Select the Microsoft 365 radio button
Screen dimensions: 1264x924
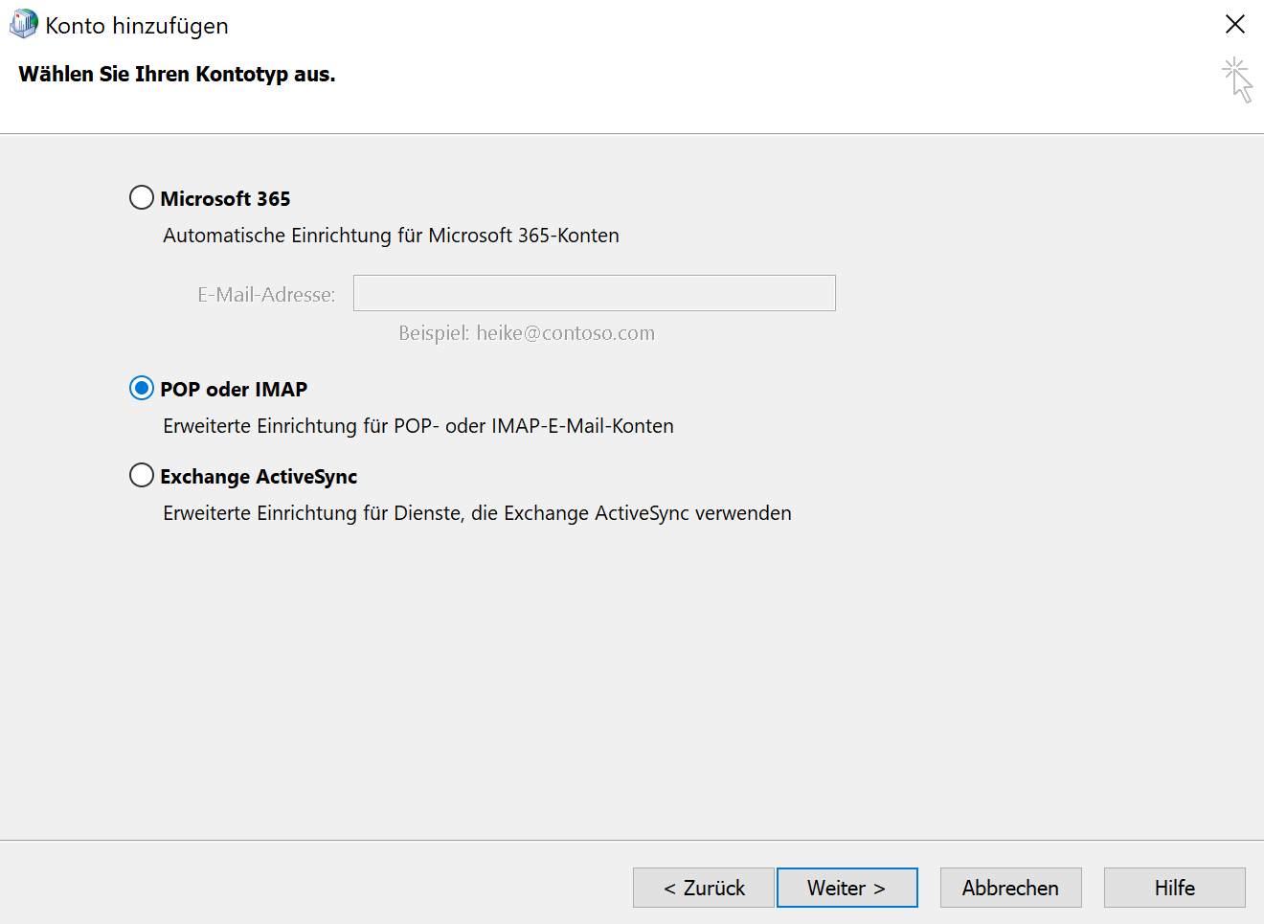(x=142, y=197)
